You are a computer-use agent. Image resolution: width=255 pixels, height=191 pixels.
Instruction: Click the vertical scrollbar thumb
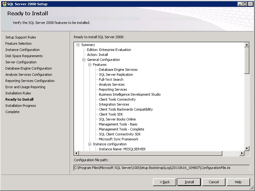[247, 61]
